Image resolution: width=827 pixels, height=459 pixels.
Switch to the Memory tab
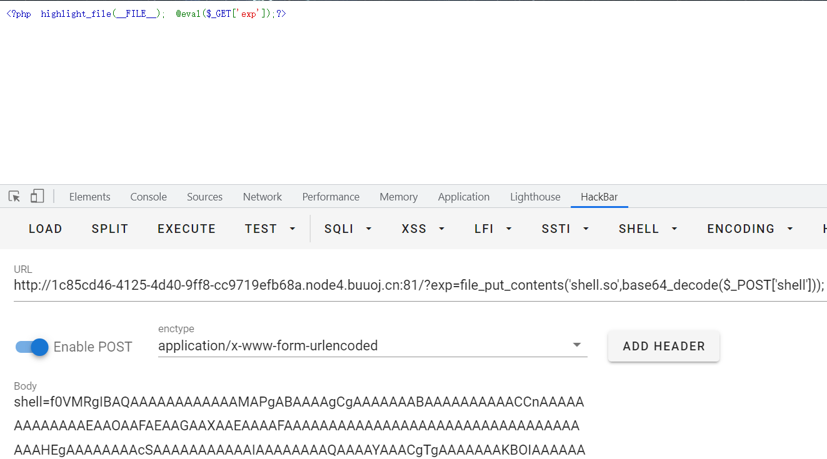[x=398, y=197]
